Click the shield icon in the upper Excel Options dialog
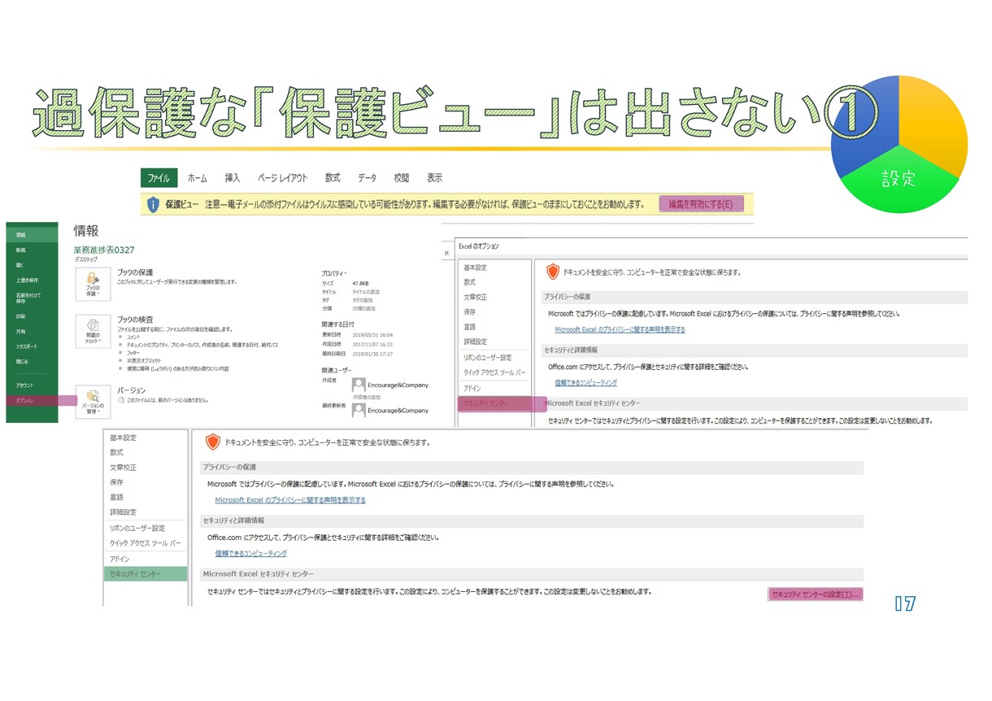The width and height of the screenshot is (992, 701). [x=553, y=272]
